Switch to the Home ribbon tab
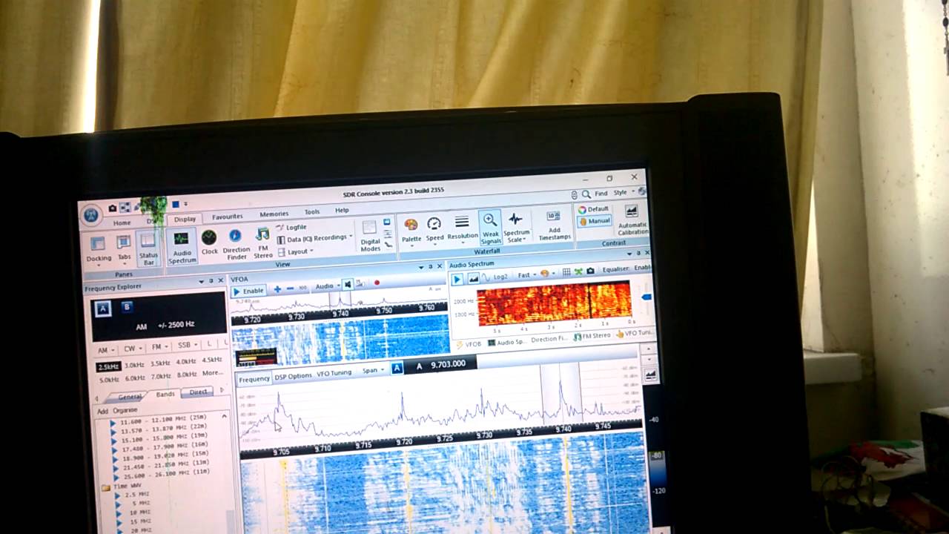The width and height of the screenshot is (949, 534). click(x=122, y=222)
